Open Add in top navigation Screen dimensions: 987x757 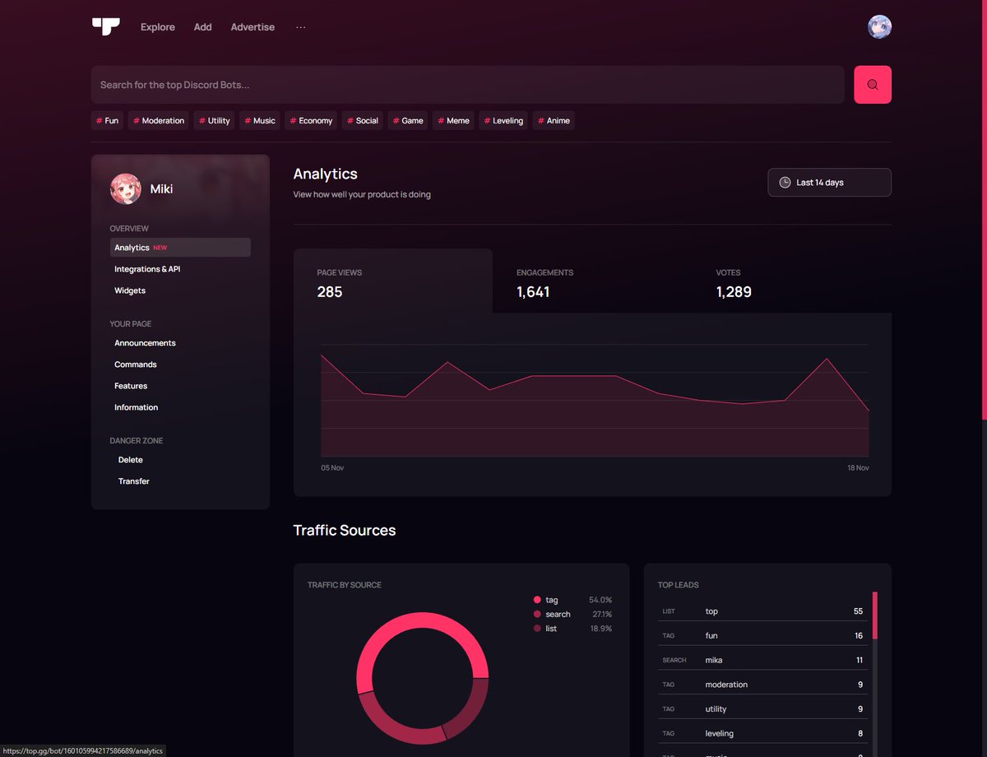203,27
